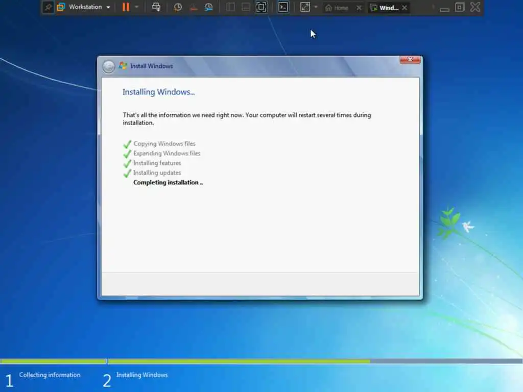
Task: Click the 'Installing Windows...' heading
Action: [158, 92]
